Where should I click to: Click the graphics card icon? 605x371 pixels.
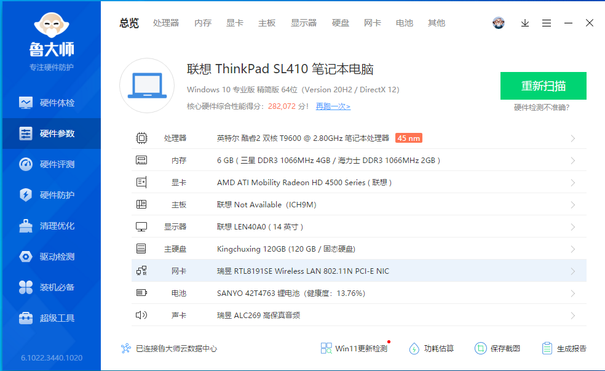141,182
